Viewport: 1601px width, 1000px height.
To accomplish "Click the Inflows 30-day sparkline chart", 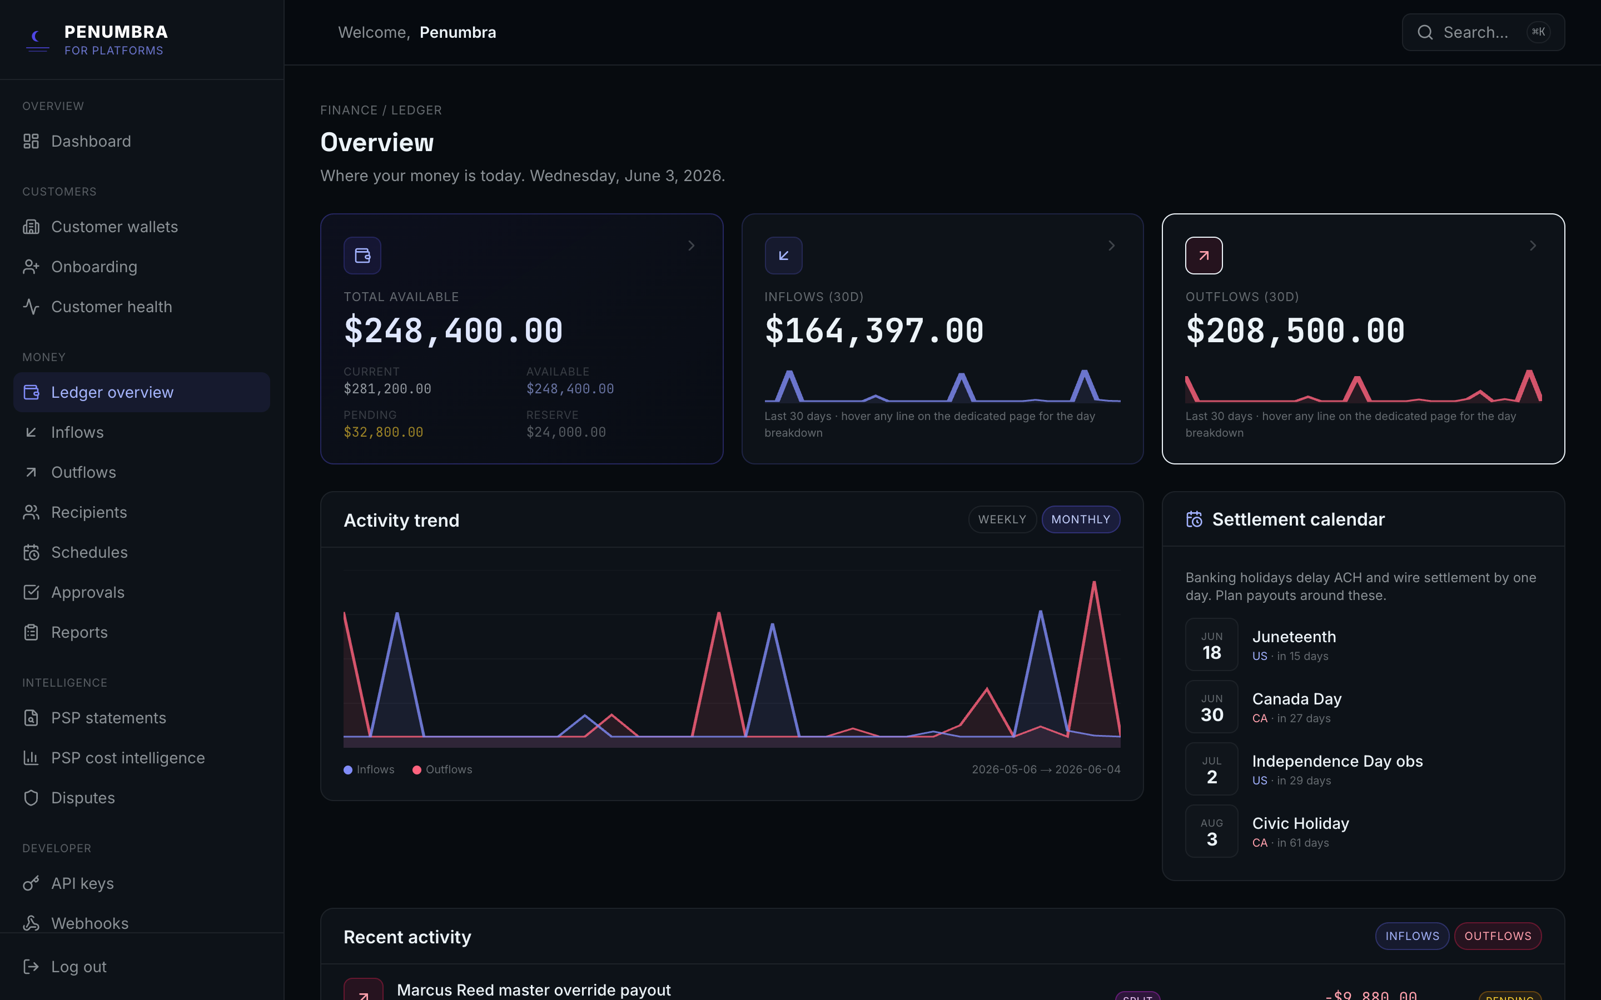I will click(942, 386).
